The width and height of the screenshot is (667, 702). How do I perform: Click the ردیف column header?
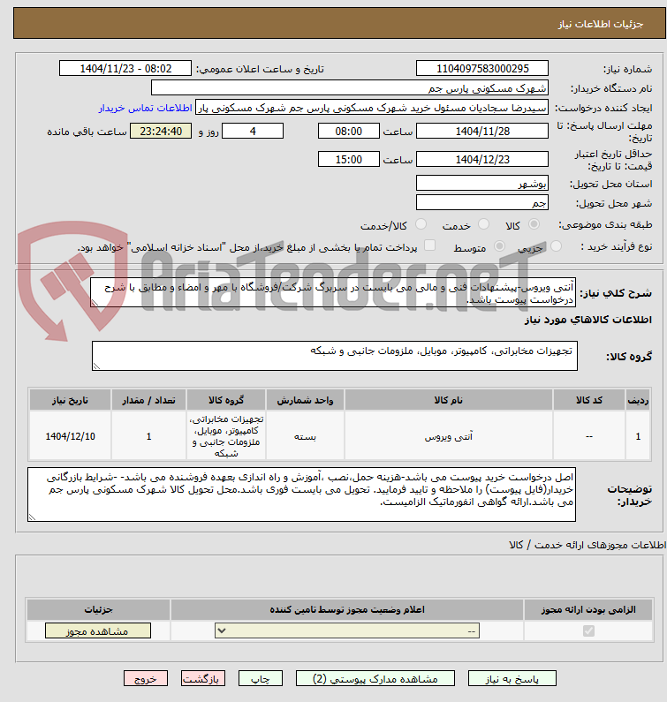click(638, 400)
